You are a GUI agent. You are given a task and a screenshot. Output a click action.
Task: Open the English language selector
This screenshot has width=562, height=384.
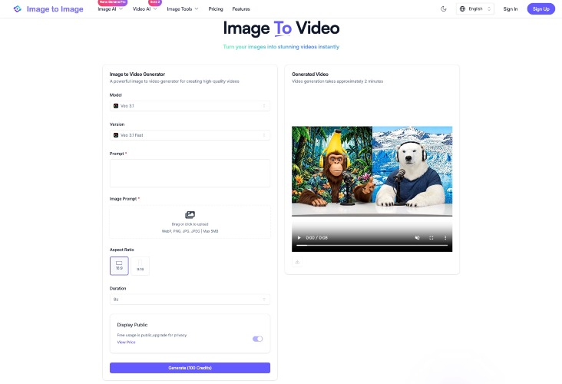[x=475, y=9]
